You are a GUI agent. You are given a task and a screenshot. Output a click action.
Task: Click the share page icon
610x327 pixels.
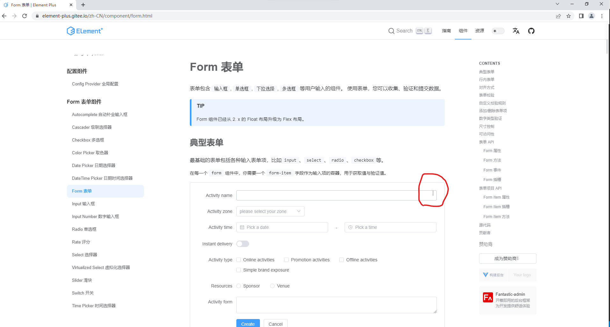pos(558,16)
